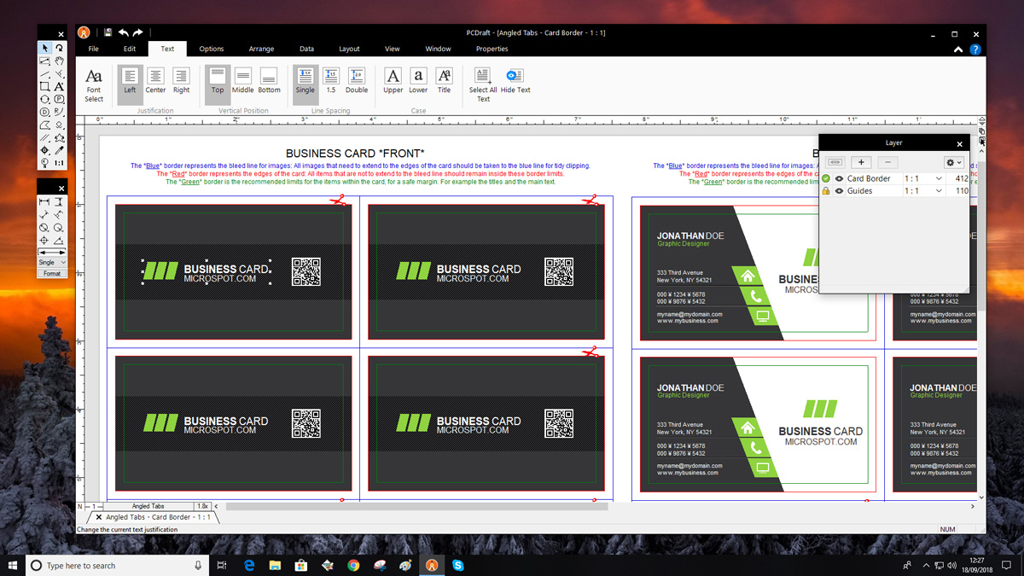
Task: Toggle visibility of the Guides layer
Action: coord(839,190)
